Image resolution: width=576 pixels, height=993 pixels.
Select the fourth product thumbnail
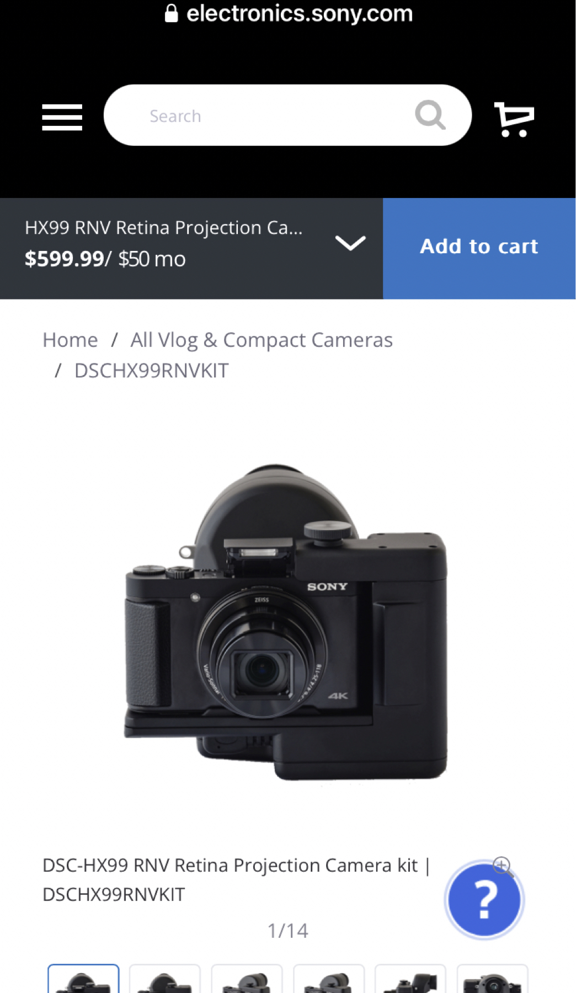[x=329, y=979]
